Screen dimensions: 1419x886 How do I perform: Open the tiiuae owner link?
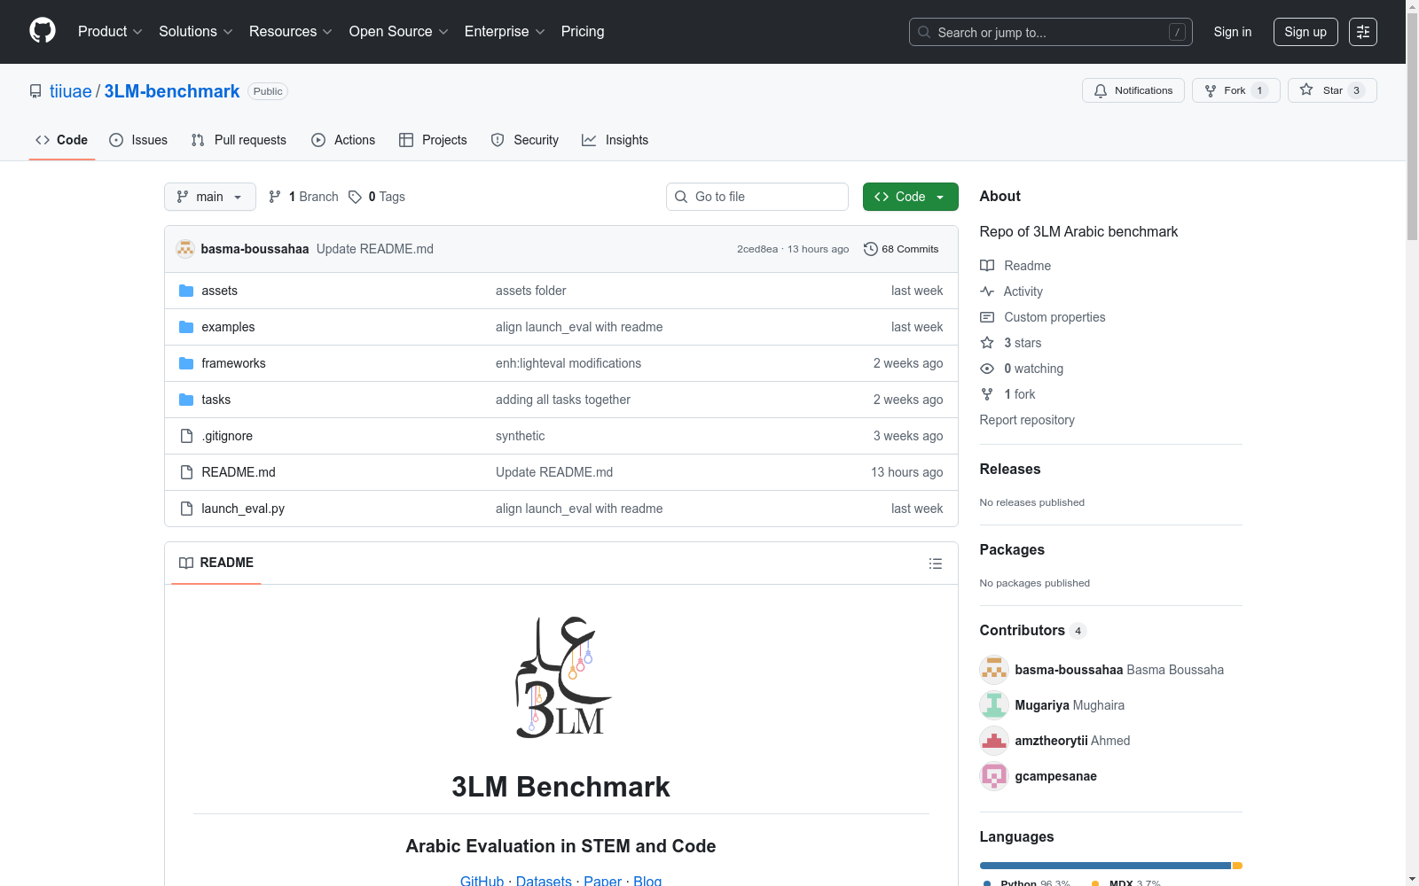[x=71, y=91]
